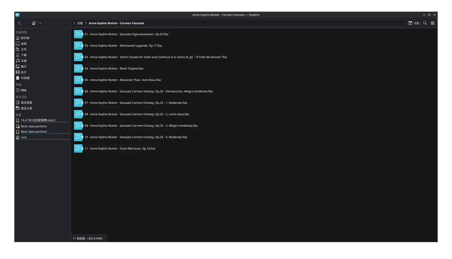Go to 音樂 folder in breadcrumb
Image resolution: width=452 pixels, height=259 pixels.
tap(80, 23)
